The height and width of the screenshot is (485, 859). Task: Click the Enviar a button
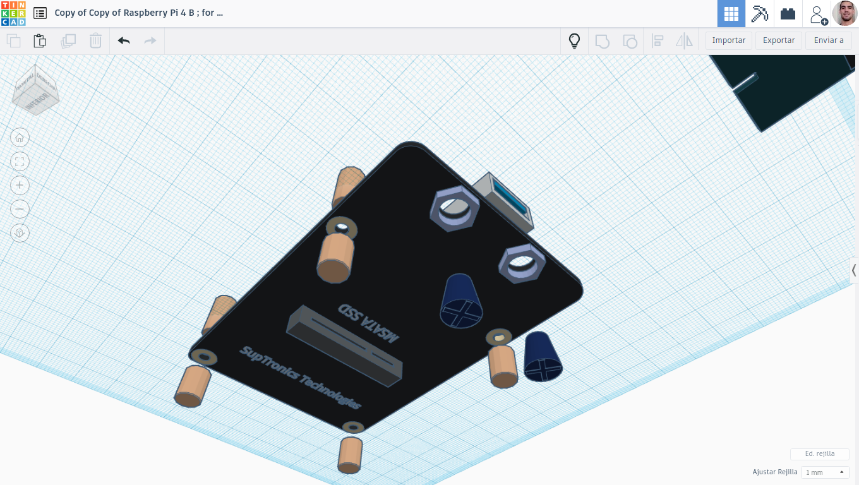click(829, 40)
